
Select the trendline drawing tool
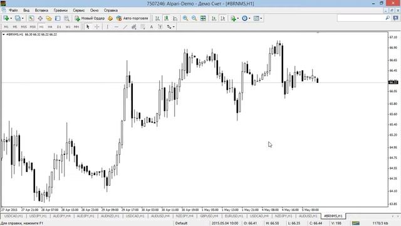pos(125,26)
